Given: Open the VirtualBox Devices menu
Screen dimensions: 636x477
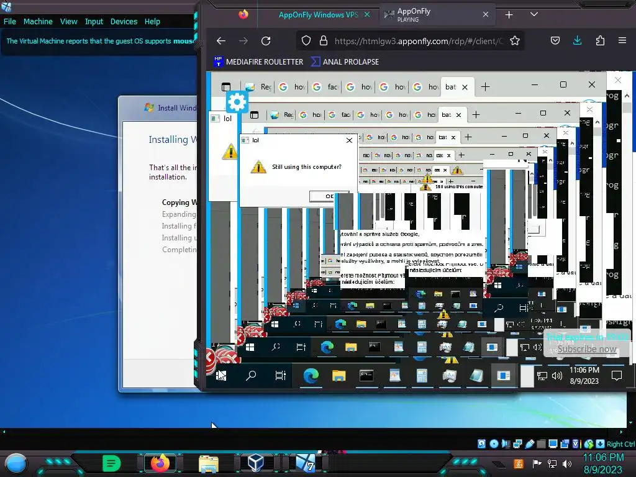Looking at the screenshot, I should click(x=124, y=22).
